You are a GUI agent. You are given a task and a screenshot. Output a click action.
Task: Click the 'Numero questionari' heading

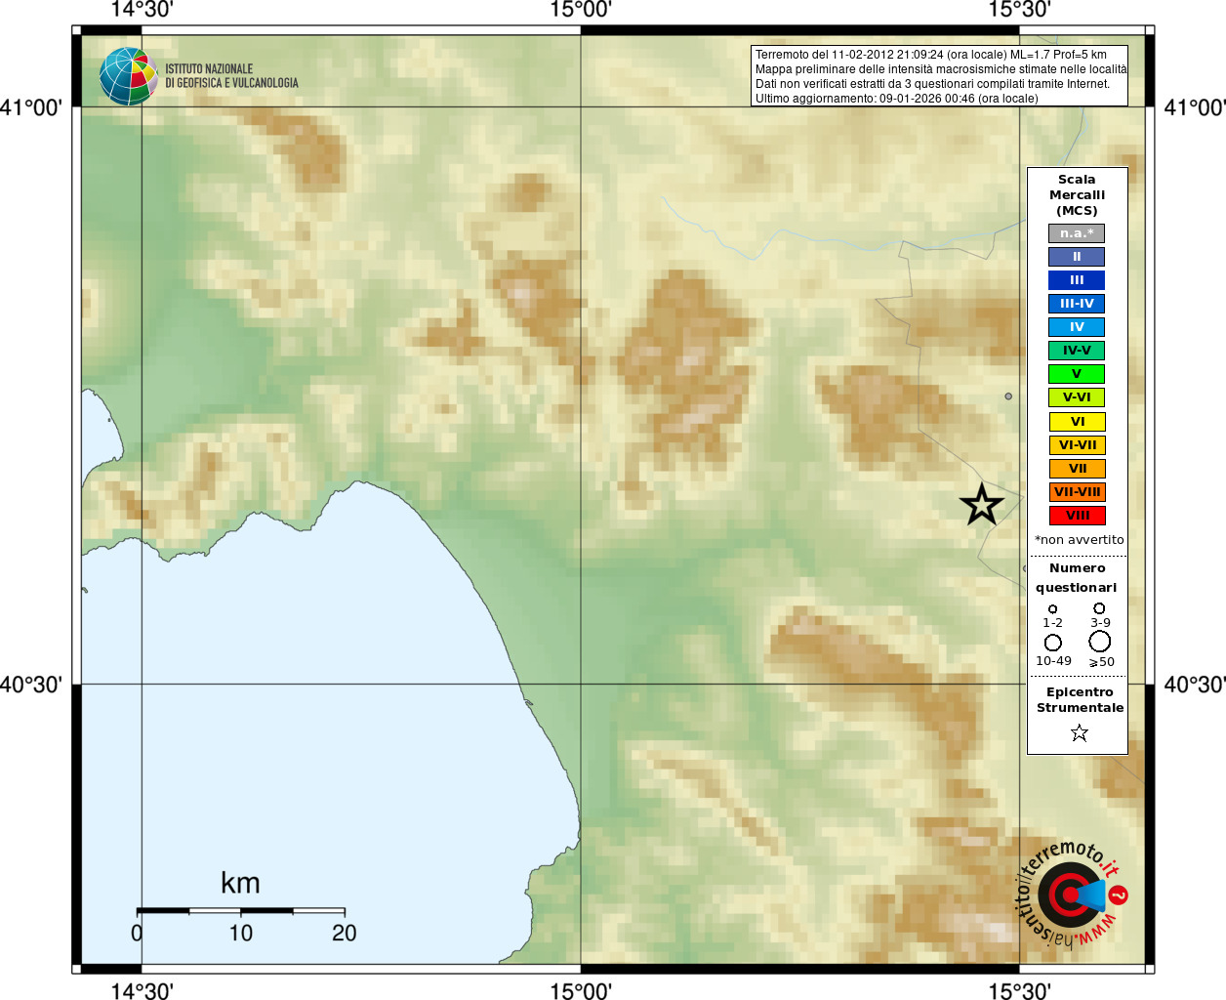[1077, 578]
